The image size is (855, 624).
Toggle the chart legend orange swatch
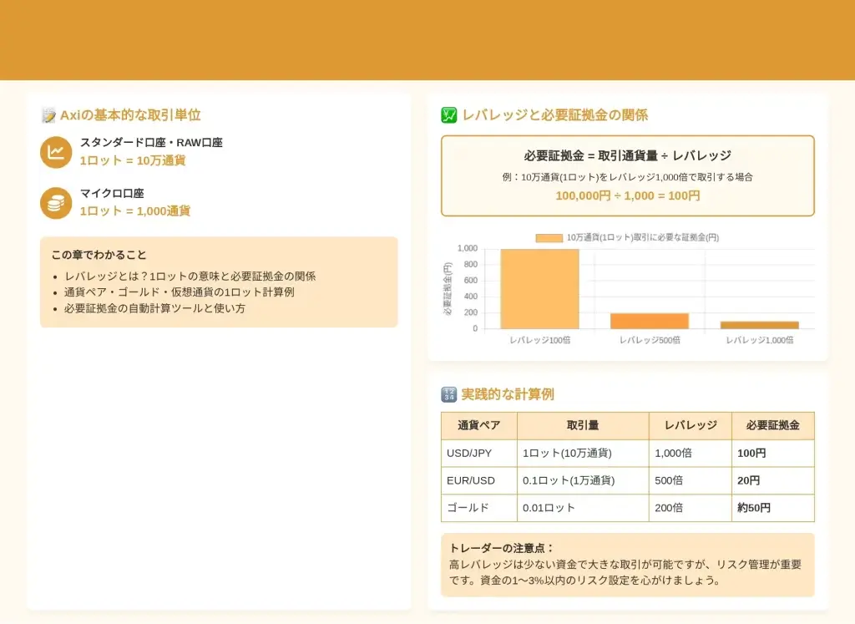pos(549,238)
